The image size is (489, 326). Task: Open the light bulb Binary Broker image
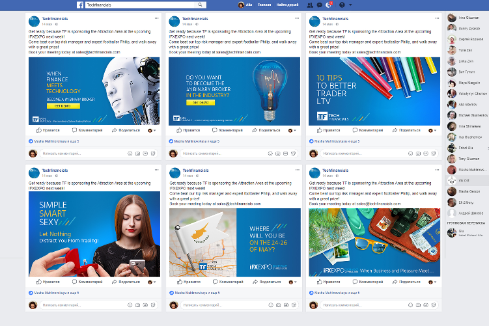(x=234, y=91)
